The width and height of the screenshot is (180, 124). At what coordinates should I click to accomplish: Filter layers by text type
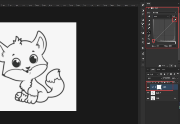click(x=168, y=74)
